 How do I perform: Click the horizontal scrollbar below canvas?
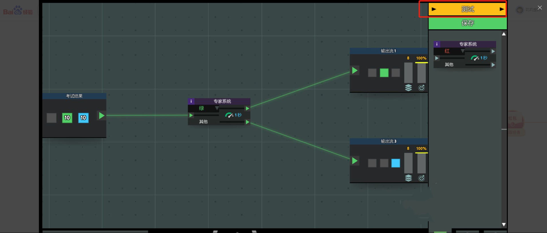[x=95, y=232]
